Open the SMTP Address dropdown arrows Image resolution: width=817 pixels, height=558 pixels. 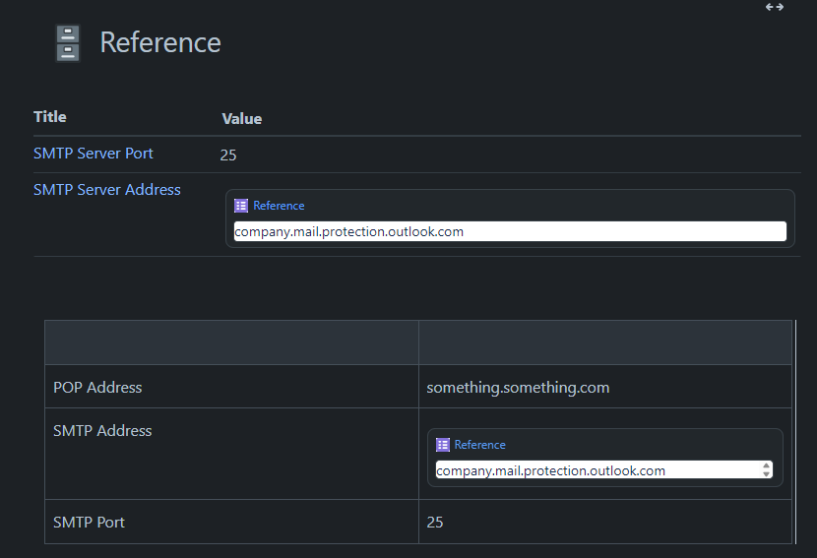tap(767, 470)
